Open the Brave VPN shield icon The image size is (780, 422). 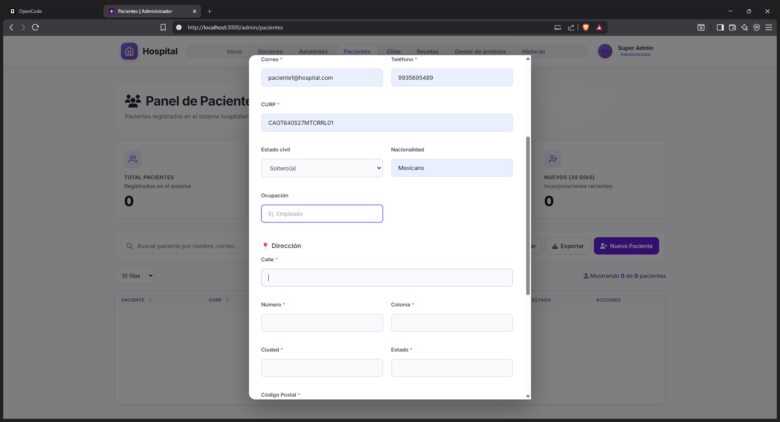tap(757, 27)
